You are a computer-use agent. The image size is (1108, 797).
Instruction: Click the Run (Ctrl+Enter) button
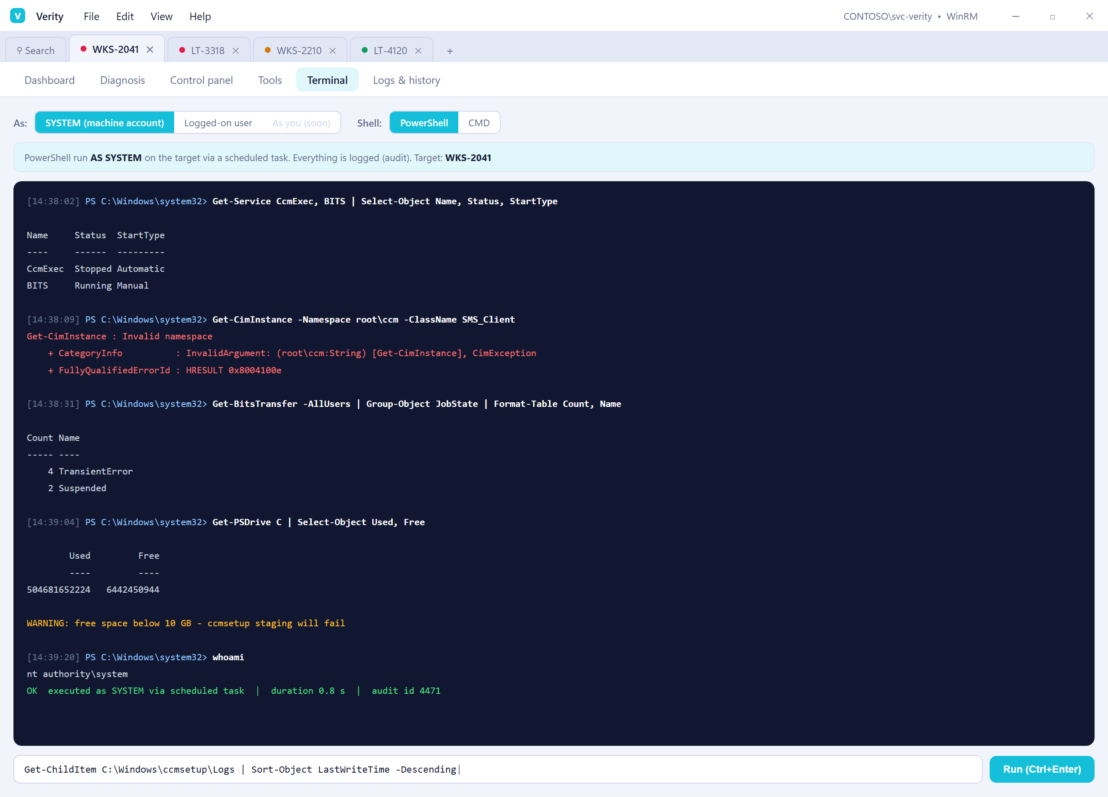(1042, 769)
